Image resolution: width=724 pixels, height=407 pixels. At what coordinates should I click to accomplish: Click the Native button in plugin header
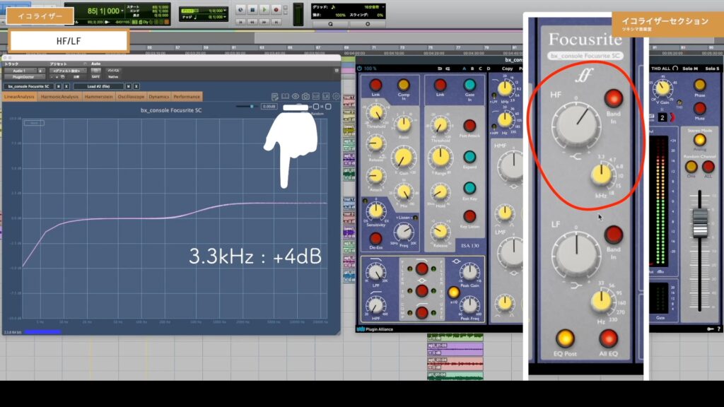113,77
